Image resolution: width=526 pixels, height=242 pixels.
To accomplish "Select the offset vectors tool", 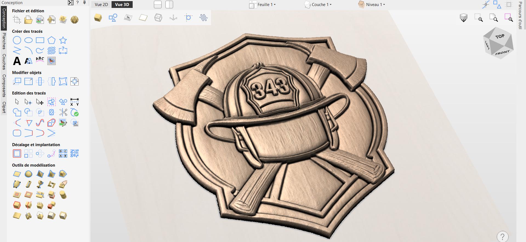I will (x=17, y=154).
